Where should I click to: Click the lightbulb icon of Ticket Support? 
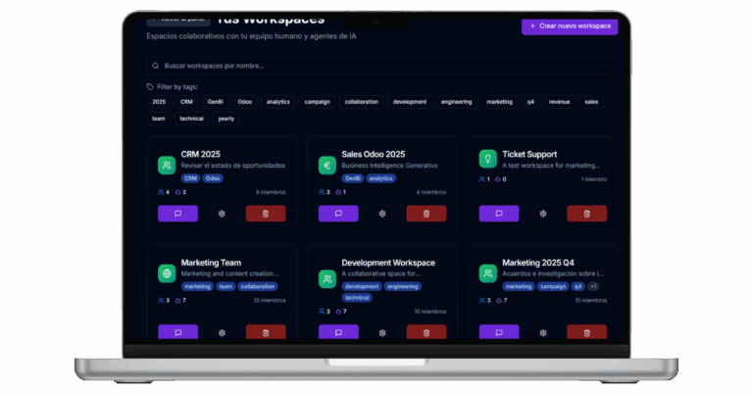487,159
